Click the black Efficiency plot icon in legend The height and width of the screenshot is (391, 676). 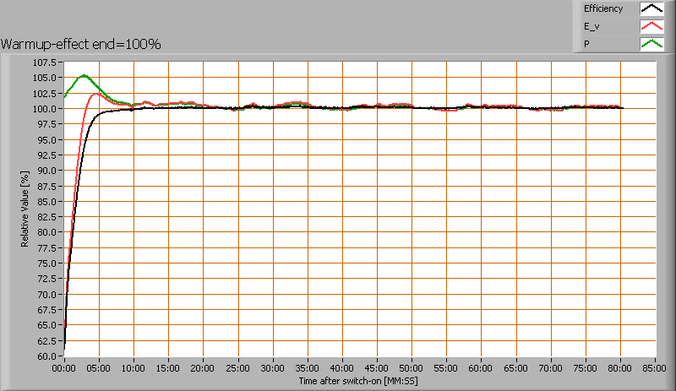click(651, 9)
